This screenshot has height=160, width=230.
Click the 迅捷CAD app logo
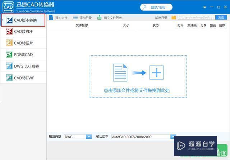8,7
